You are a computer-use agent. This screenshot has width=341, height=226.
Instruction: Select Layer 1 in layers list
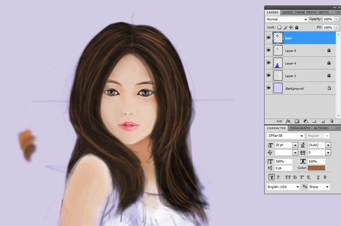[301, 76]
